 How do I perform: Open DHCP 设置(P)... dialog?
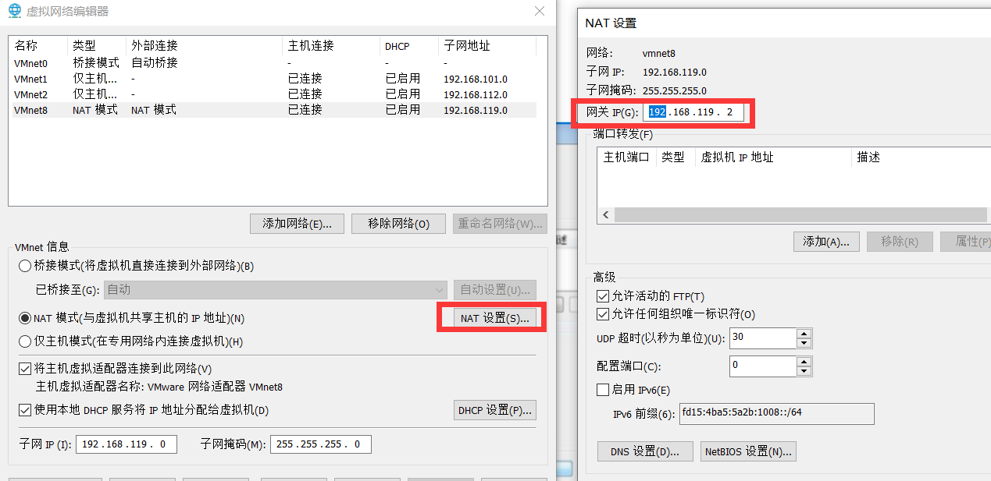coord(495,410)
